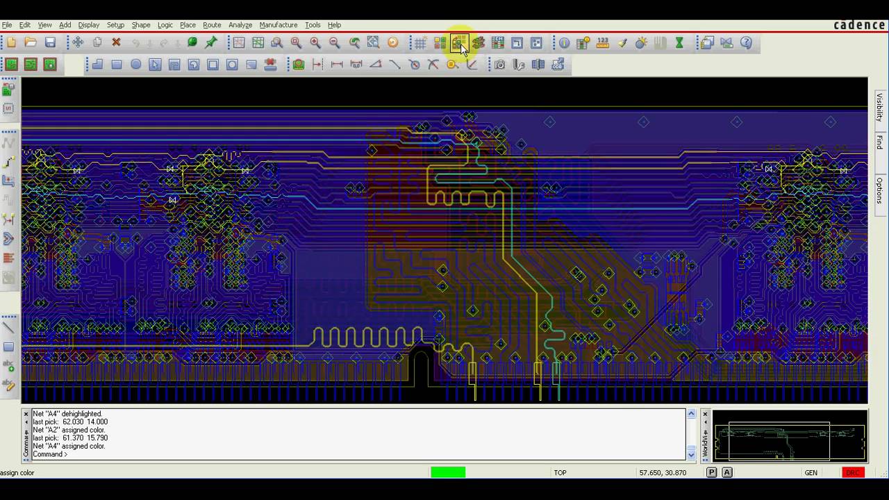Click the angular dimension icon
The height and width of the screenshot is (500, 889).
pyautogui.click(x=376, y=65)
